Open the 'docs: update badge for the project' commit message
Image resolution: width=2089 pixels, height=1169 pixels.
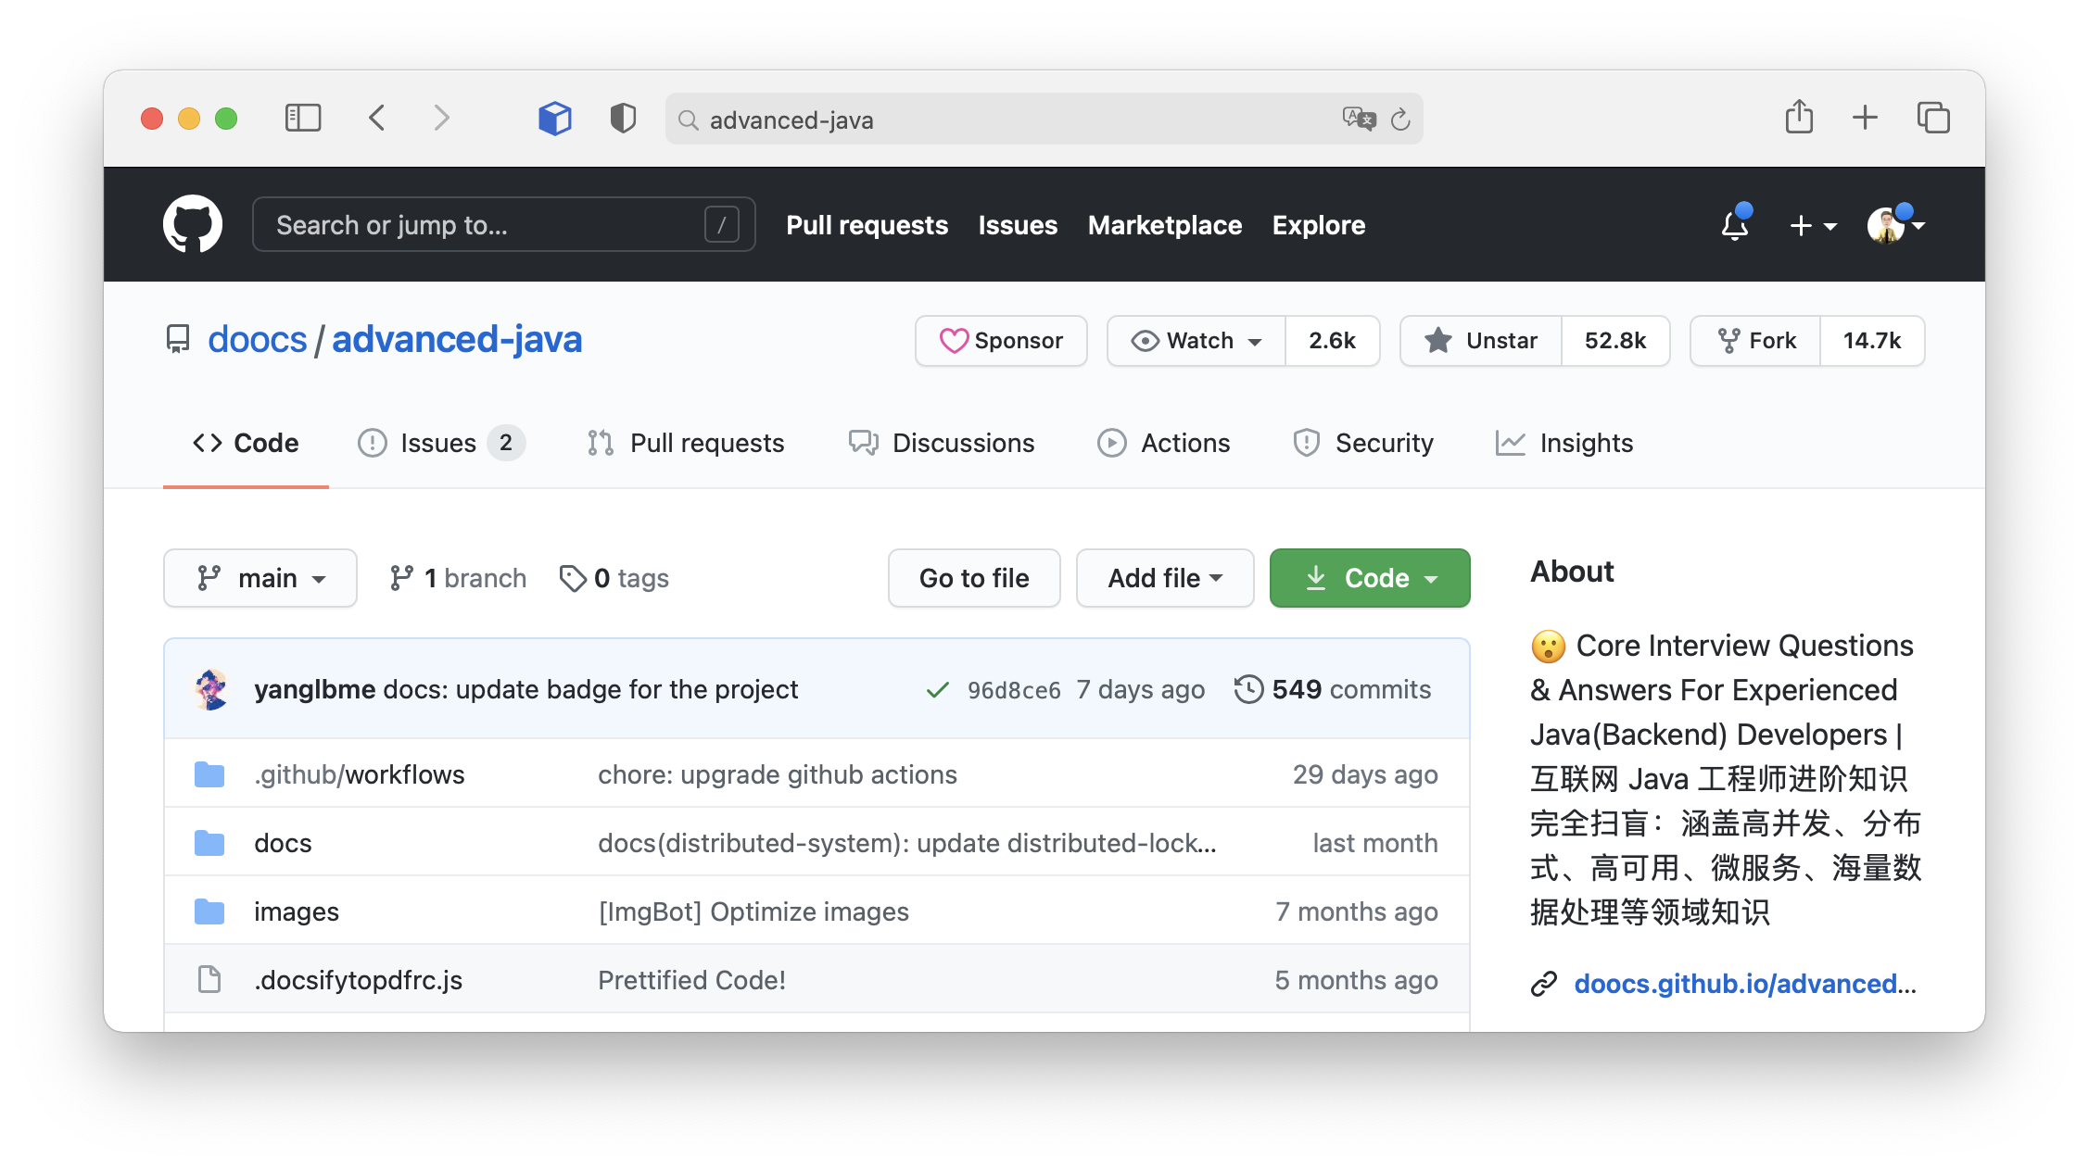[x=590, y=689]
